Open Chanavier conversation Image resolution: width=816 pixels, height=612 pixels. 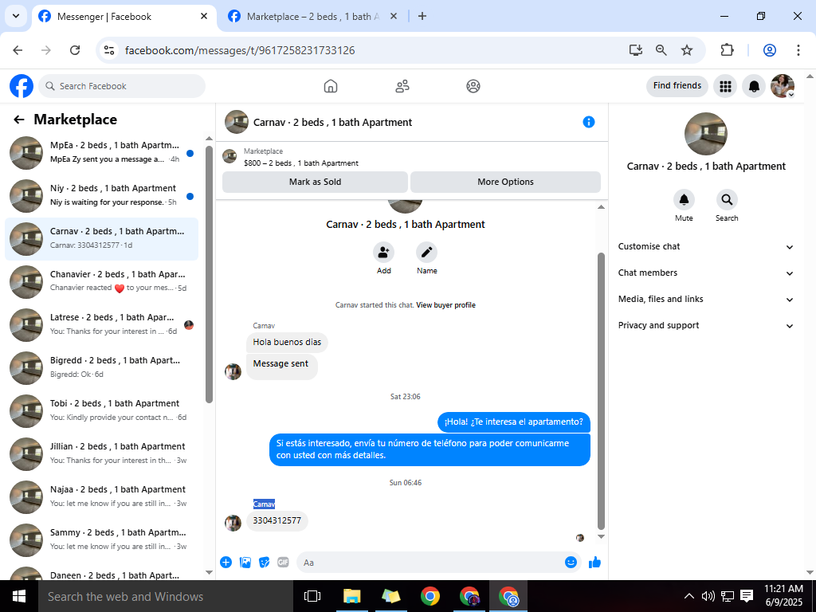(x=101, y=281)
